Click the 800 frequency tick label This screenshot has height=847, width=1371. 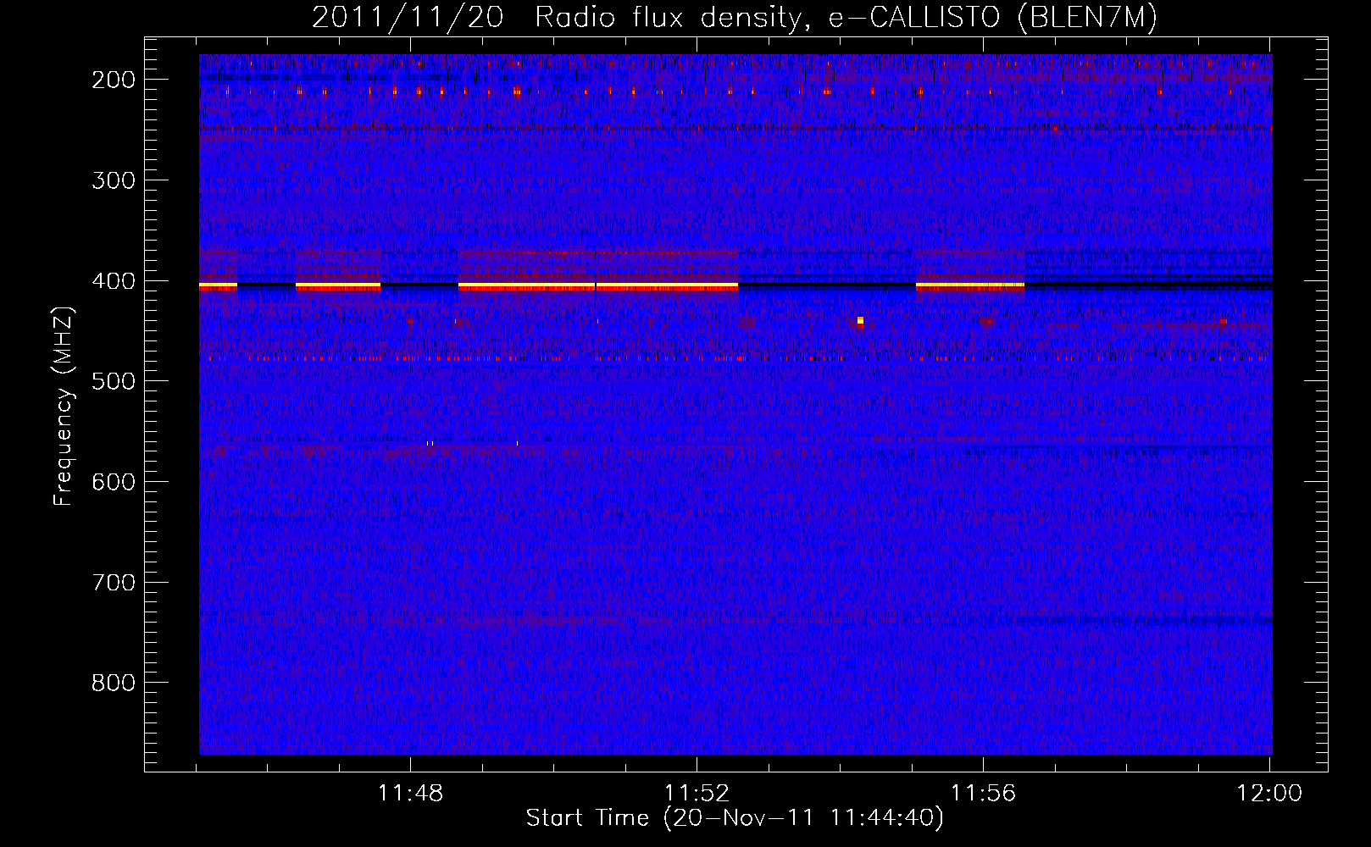pyautogui.click(x=114, y=683)
